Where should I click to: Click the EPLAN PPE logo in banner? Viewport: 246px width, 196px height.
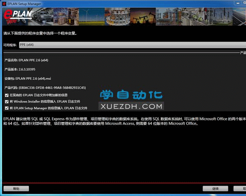18,17
